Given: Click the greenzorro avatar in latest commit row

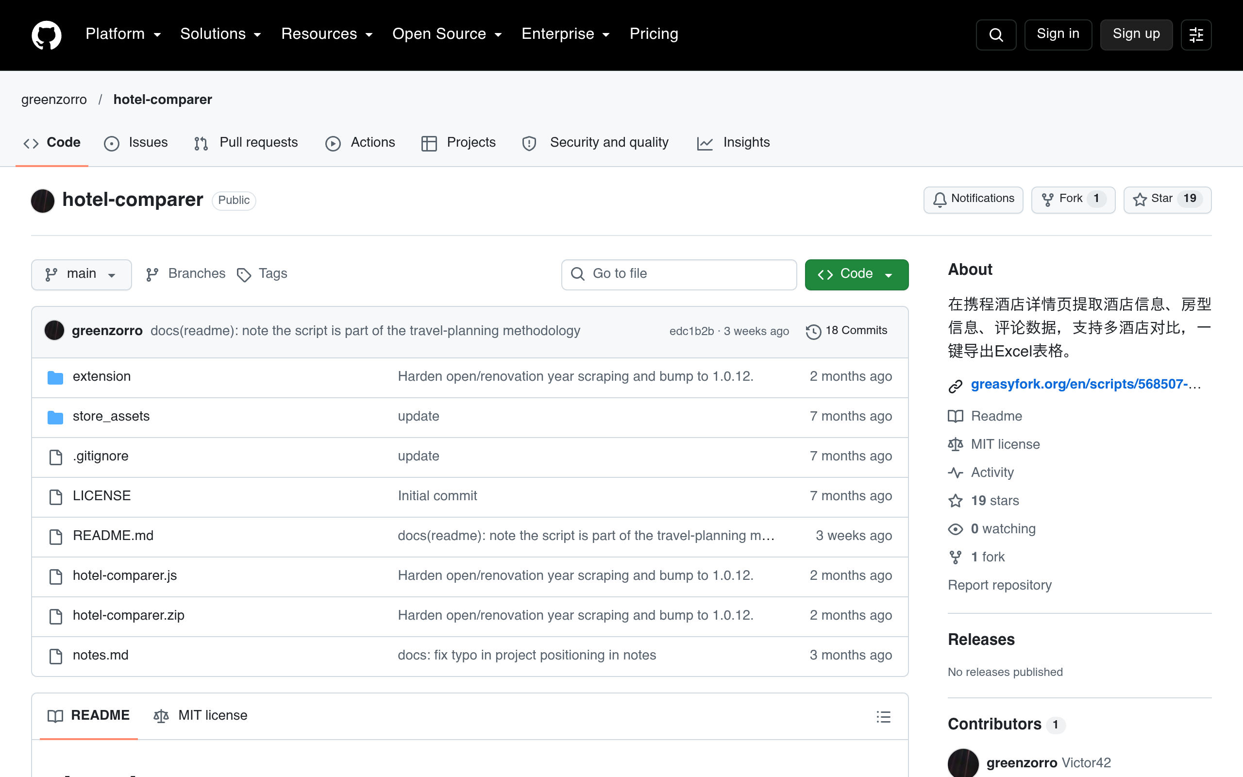Looking at the screenshot, I should click(54, 330).
